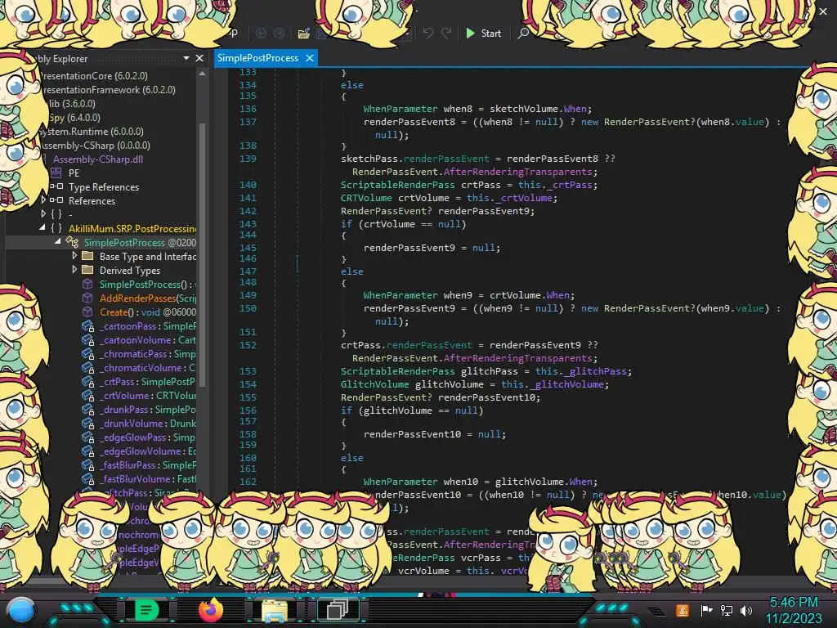Select the Type References node
This screenshot has width=837, height=628.
click(104, 187)
